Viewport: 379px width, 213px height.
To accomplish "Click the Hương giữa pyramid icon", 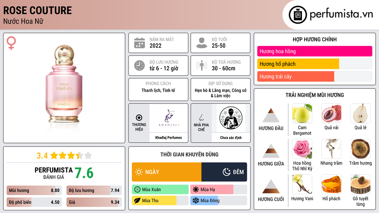I will tap(271, 151).
